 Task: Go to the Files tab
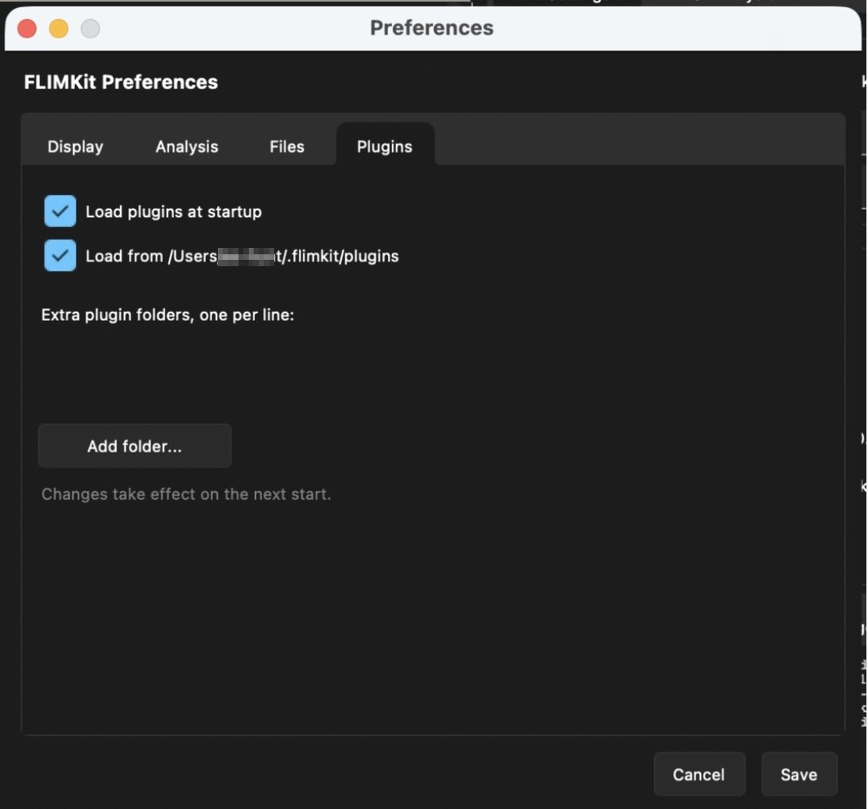pyautogui.click(x=287, y=147)
